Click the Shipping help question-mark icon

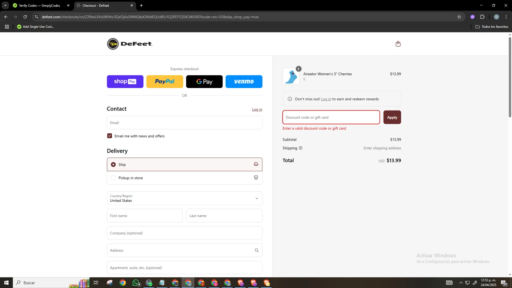[x=300, y=148]
